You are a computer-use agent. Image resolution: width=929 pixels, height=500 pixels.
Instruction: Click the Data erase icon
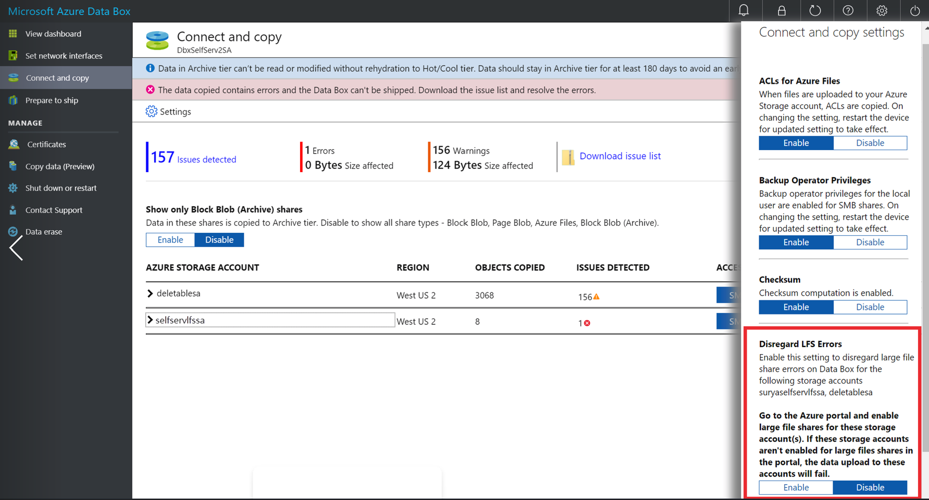[13, 231]
